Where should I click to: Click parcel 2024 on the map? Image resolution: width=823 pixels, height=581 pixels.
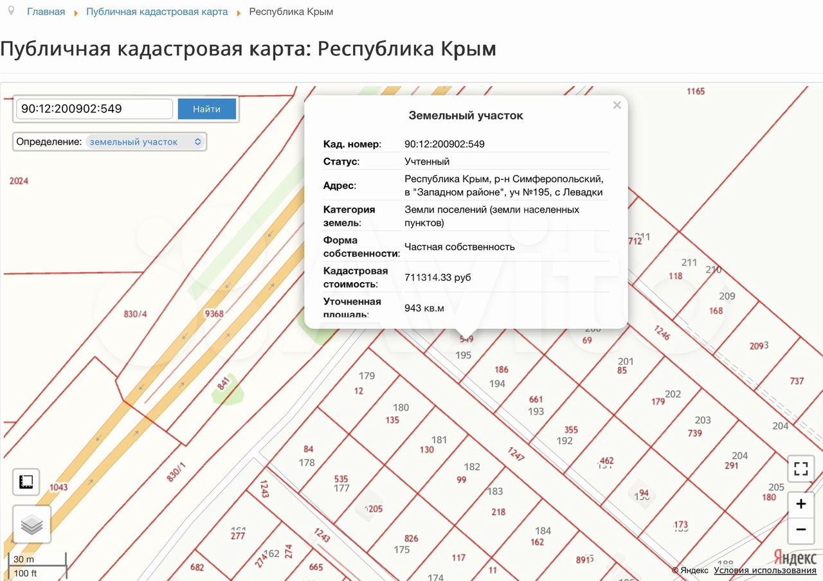tap(19, 181)
